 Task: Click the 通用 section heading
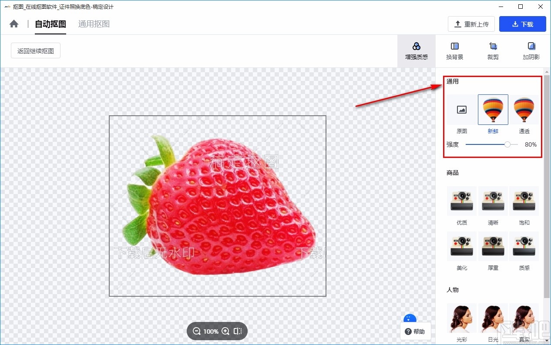click(x=453, y=81)
